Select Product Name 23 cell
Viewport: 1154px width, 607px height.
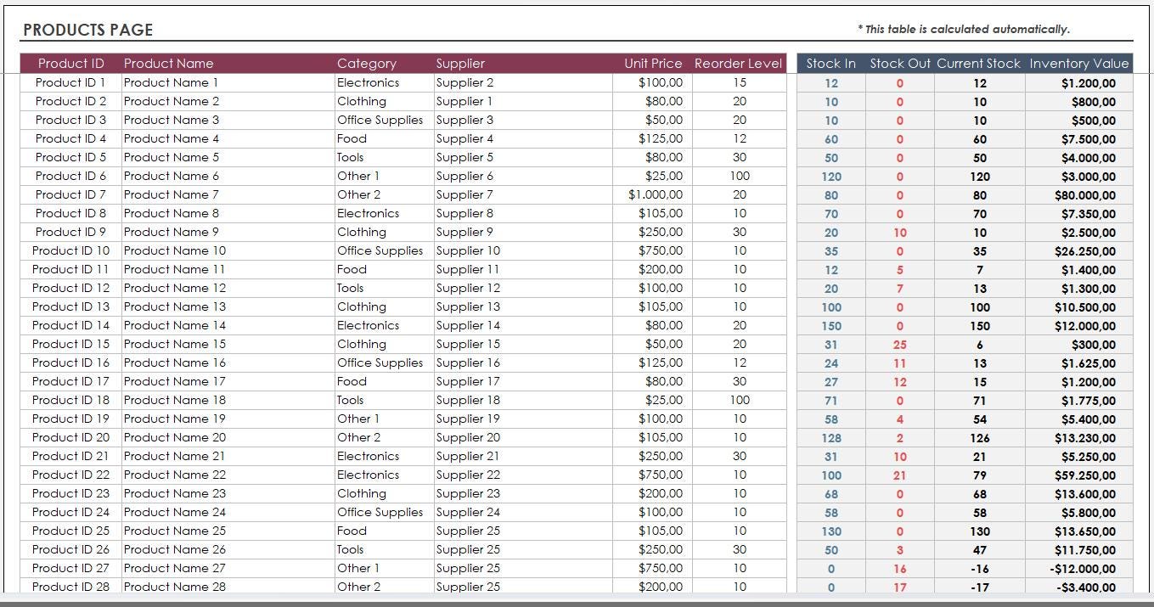click(x=228, y=493)
